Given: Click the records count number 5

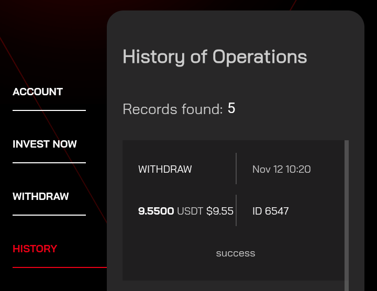Looking at the screenshot, I should (x=231, y=108).
